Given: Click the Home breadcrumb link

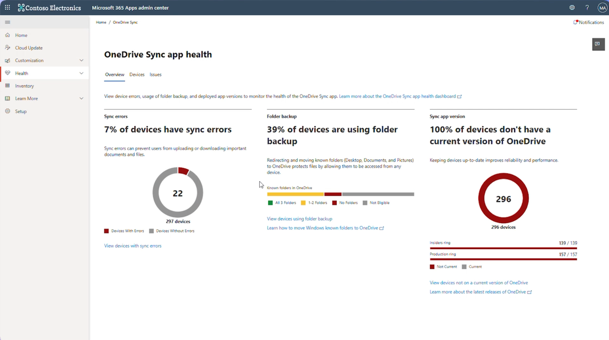Looking at the screenshot, I should [101, 22].
